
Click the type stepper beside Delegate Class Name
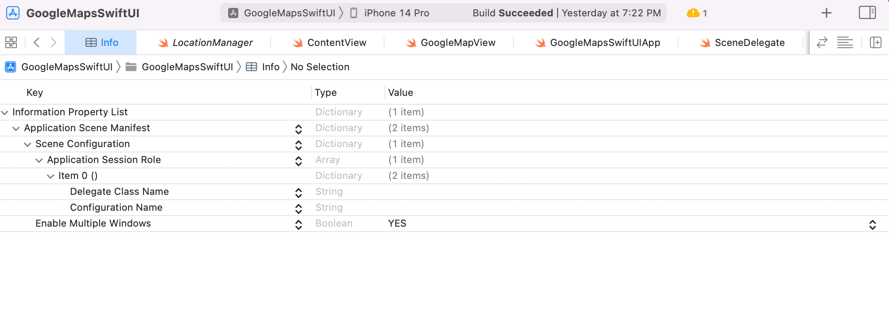[x=299, y=192]
